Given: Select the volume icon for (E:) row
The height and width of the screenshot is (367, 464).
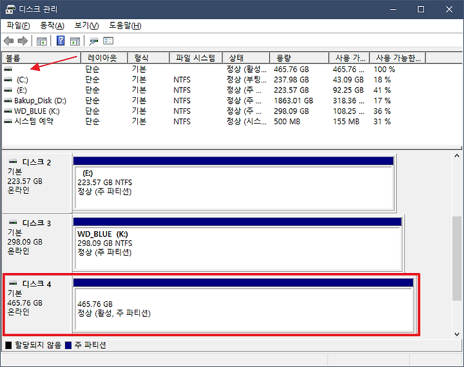Looking at the screenshot, I should 8,90.
